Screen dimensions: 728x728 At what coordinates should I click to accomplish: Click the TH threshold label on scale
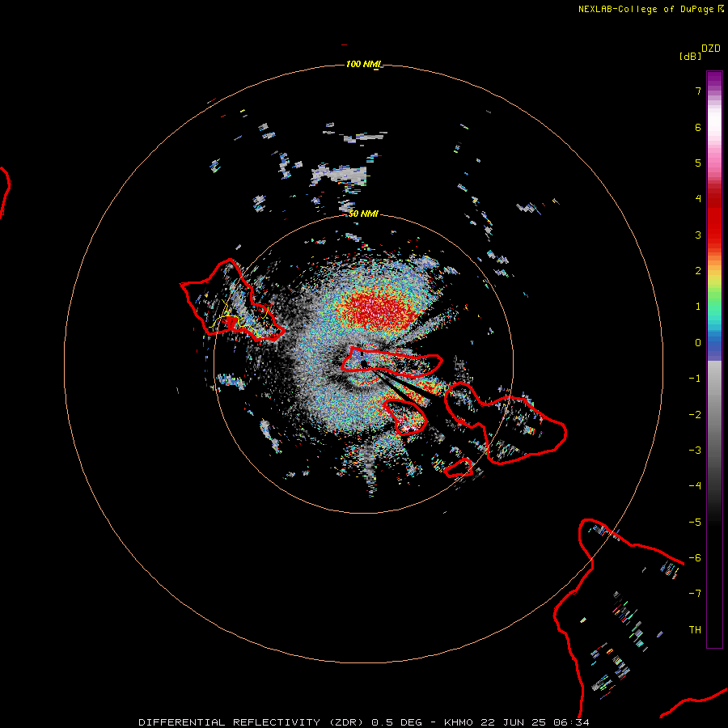(x=695, y=630)
